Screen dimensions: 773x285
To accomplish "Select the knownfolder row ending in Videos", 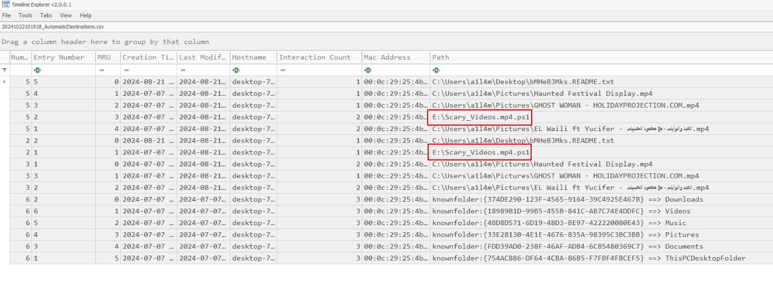I will click(386, 211).
